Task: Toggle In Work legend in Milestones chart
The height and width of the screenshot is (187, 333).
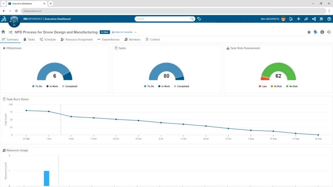Action: pos(52,86)
